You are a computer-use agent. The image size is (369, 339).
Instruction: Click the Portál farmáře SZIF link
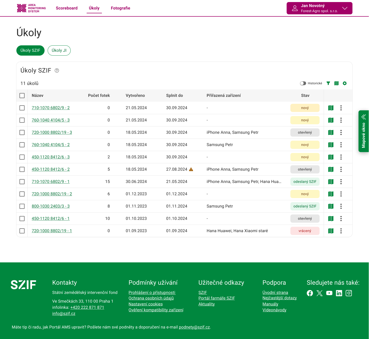pyautogui.click(x=217, y=298)
